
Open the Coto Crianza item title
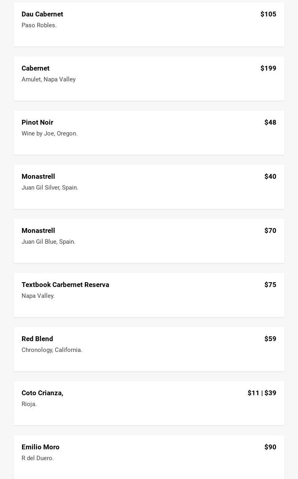pos(42,393)
